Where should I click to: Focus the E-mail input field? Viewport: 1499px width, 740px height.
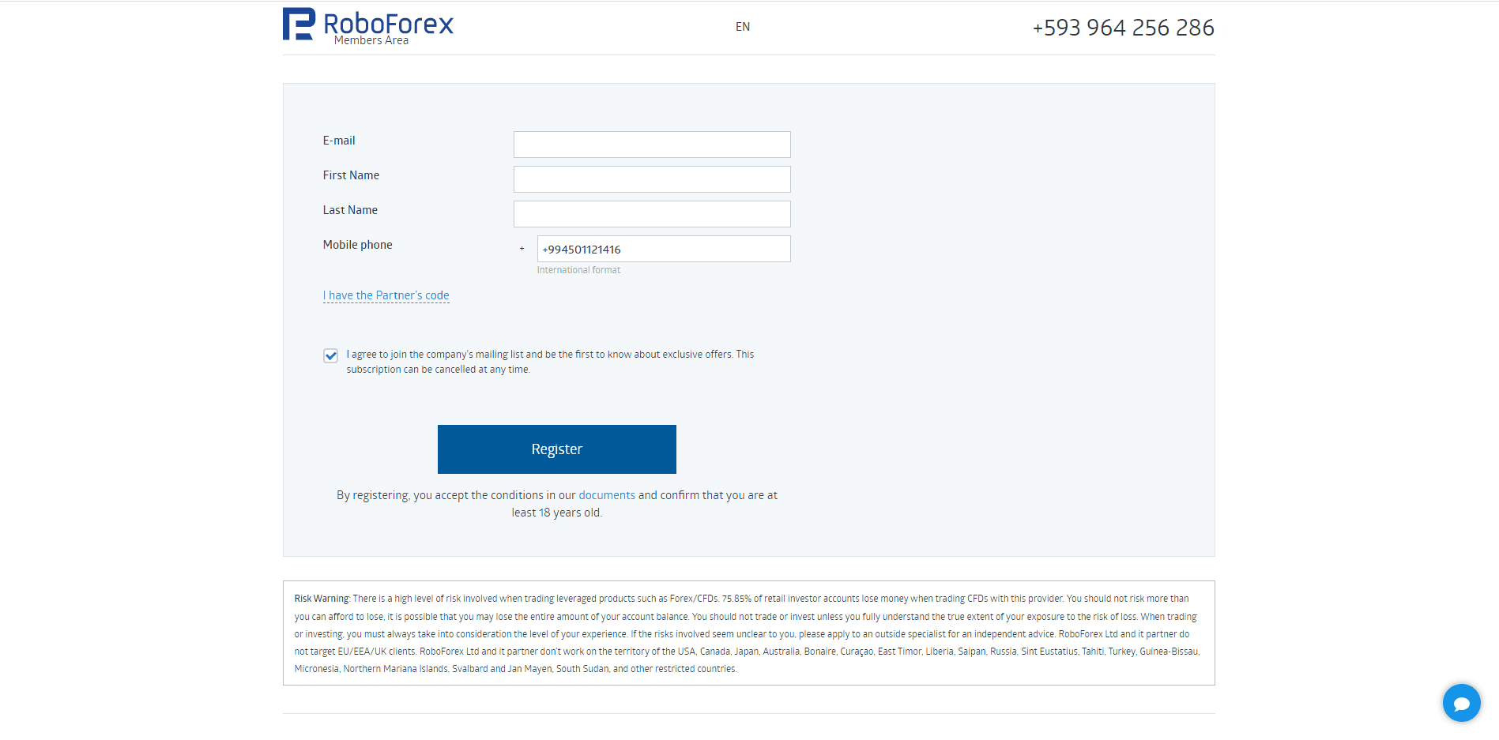tap(652, 145)
